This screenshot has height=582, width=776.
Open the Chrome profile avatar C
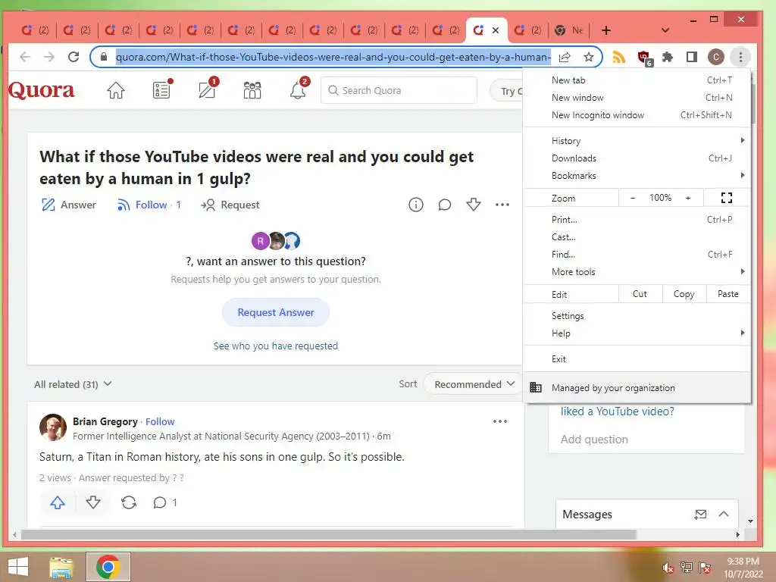[x=715, y=58]
